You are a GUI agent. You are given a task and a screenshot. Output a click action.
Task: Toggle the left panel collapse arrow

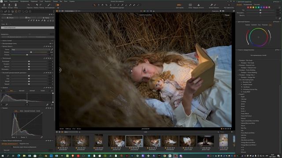point(60,70)
